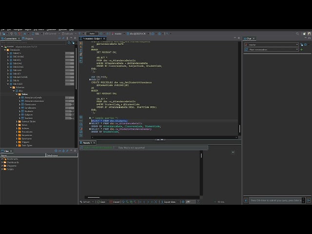Click the AI assistant icon in editor gutter
The width and height of the screenshot is (312, 234).
[81, 58]
